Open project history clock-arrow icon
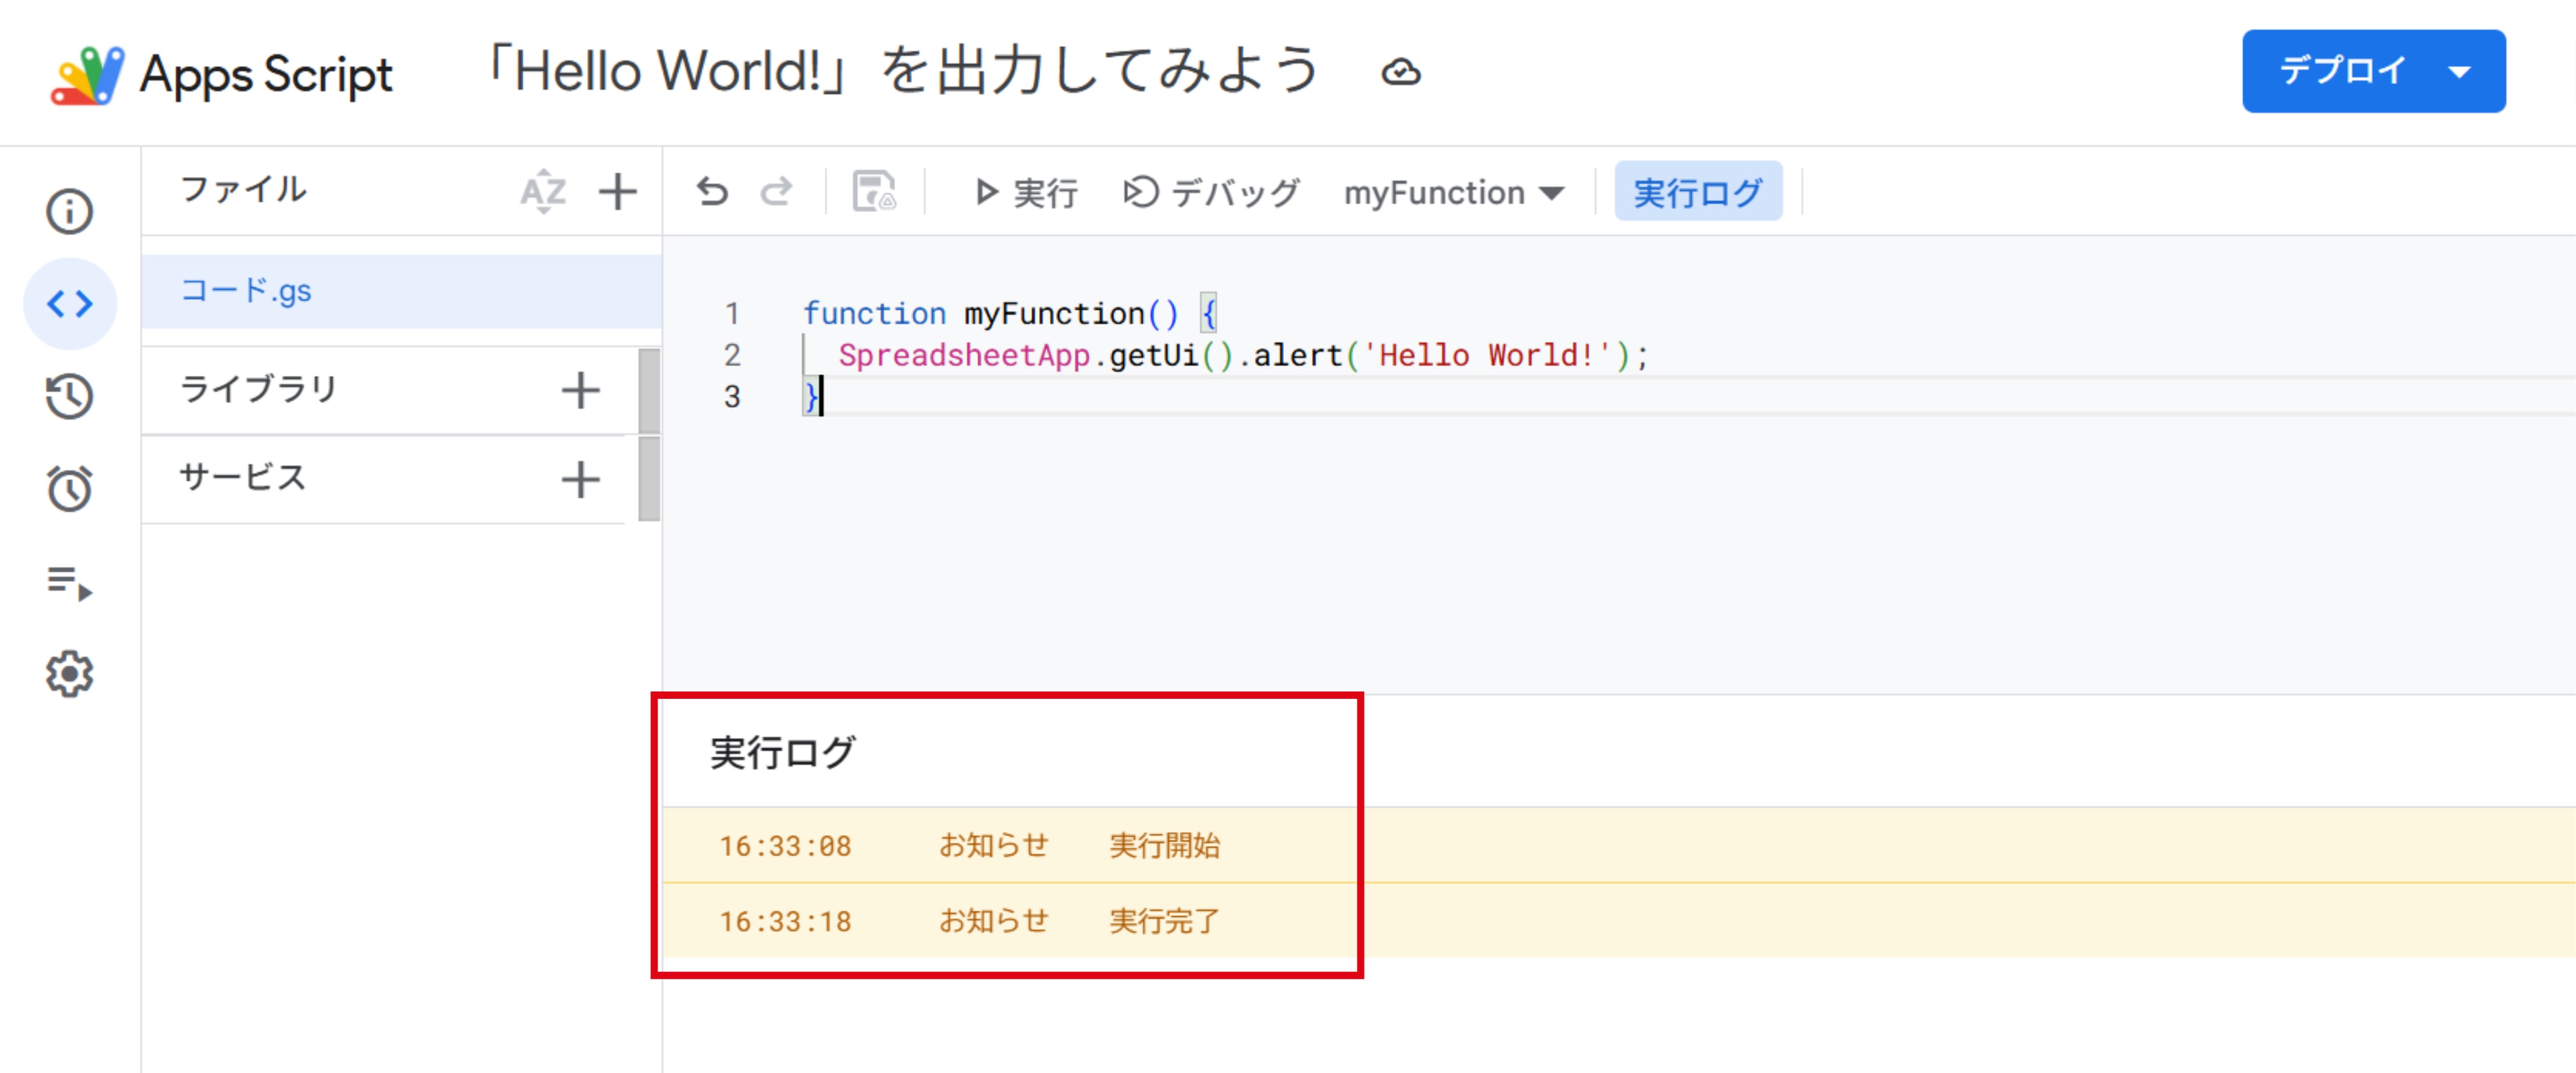The width and height of the screenshot is (2576, 1073). coord(69,396)
